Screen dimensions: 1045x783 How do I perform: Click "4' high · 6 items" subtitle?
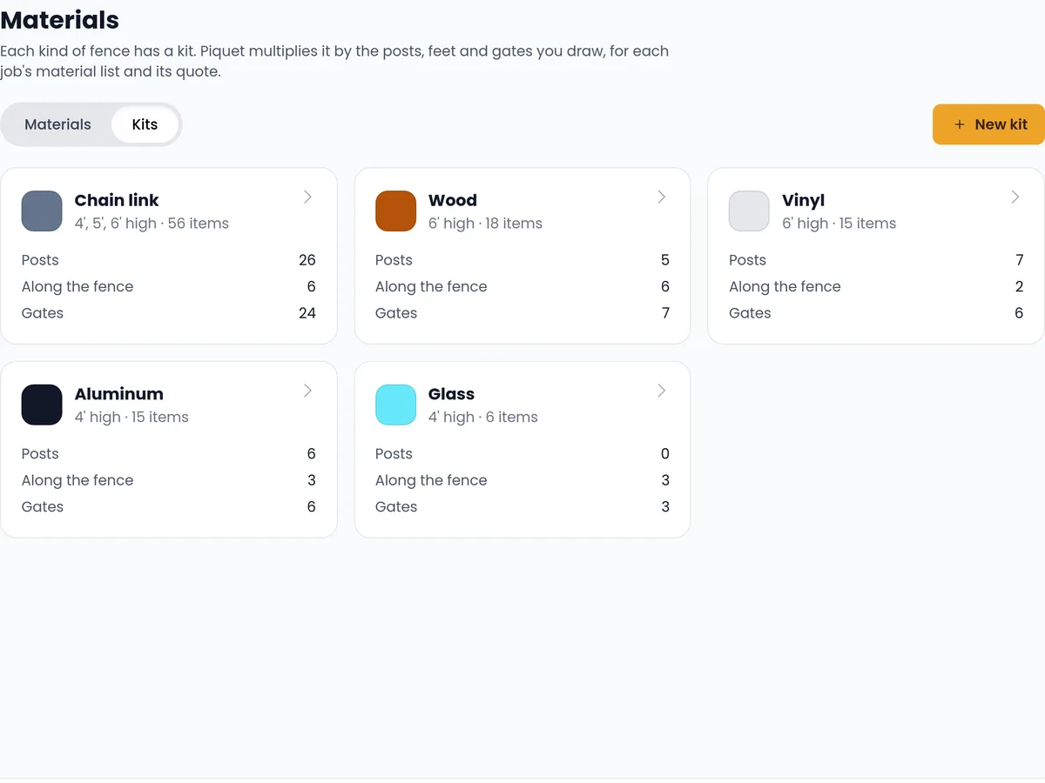pyautogui.click(x=483, y=418)
